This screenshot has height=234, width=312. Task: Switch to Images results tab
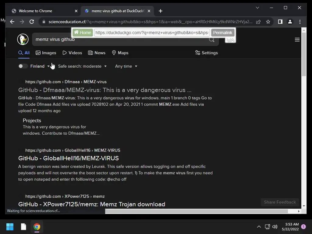[x=46, y=53]
